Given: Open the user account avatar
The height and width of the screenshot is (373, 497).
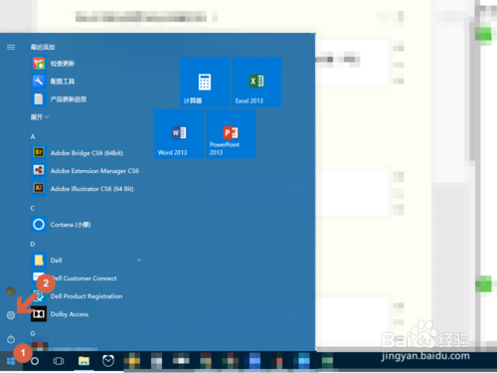Looking at the screenshot, I should pyautogui.click(x=11, y=291).
